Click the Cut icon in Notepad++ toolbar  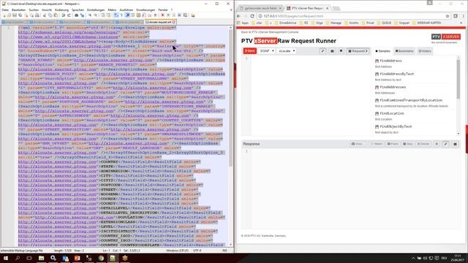(45, 15)
